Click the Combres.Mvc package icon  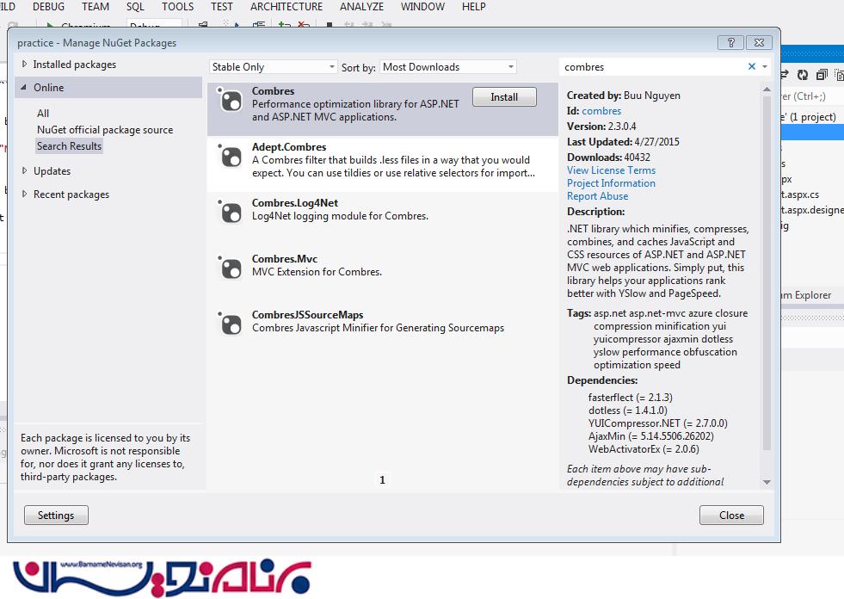[x=231, y=269]
